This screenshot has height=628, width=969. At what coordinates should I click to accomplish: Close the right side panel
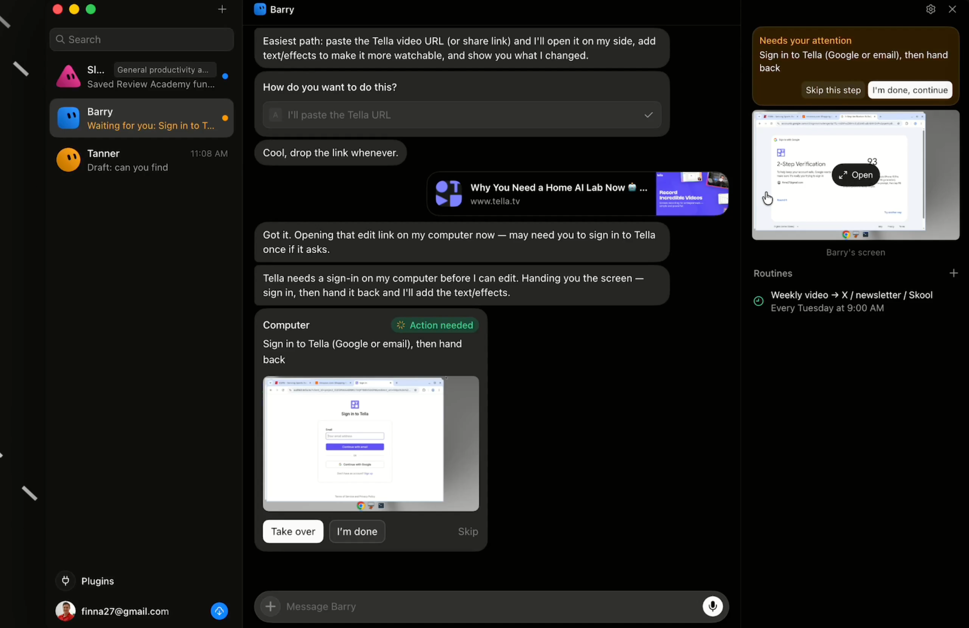tap(952, 9)
